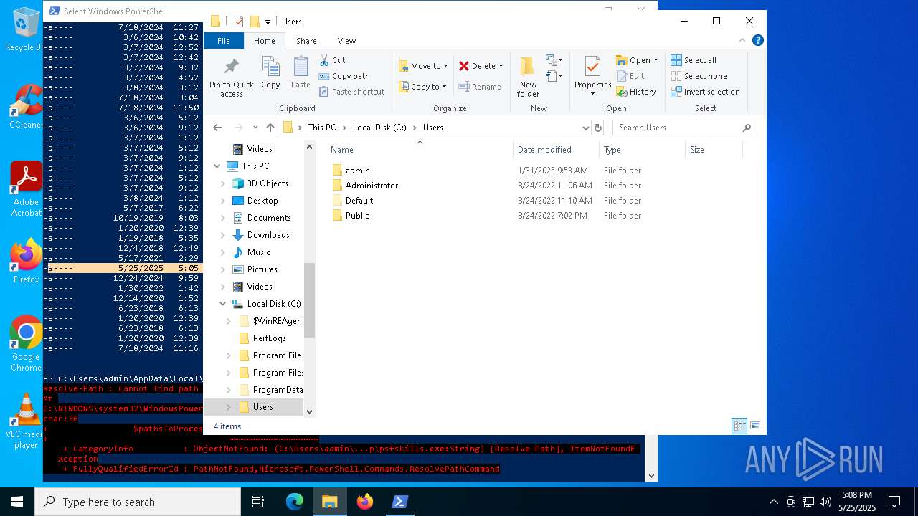This screenshot has width=918, height=516.
Task: Open Microsoft Edge from taskbar
Action: click(x=295, y=502)
